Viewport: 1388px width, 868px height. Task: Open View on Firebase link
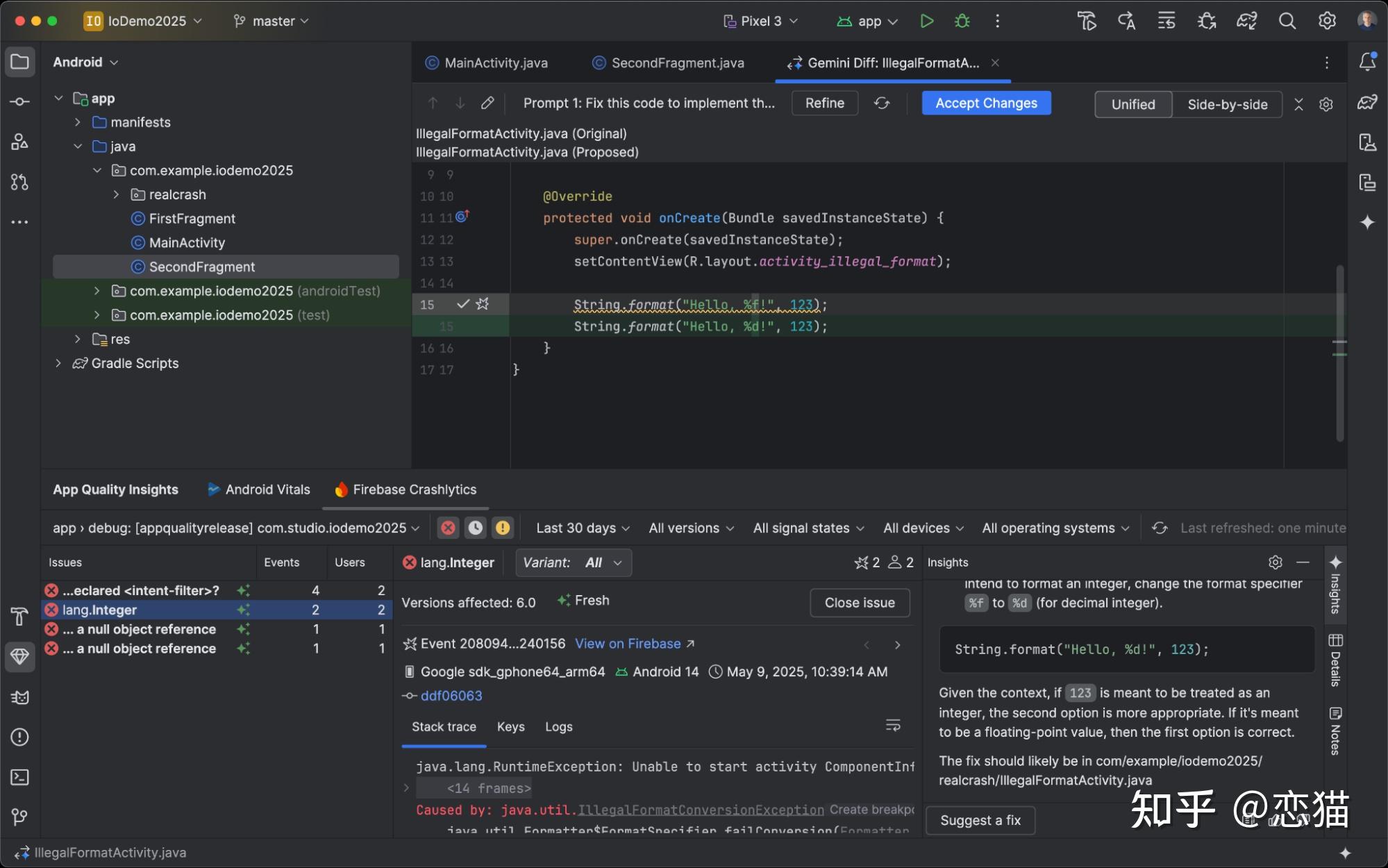[628, 644]
